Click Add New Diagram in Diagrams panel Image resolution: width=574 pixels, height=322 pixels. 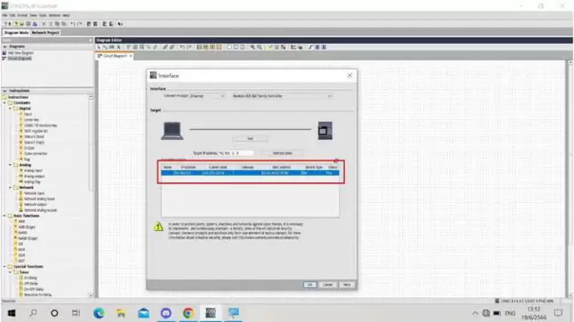21,53
